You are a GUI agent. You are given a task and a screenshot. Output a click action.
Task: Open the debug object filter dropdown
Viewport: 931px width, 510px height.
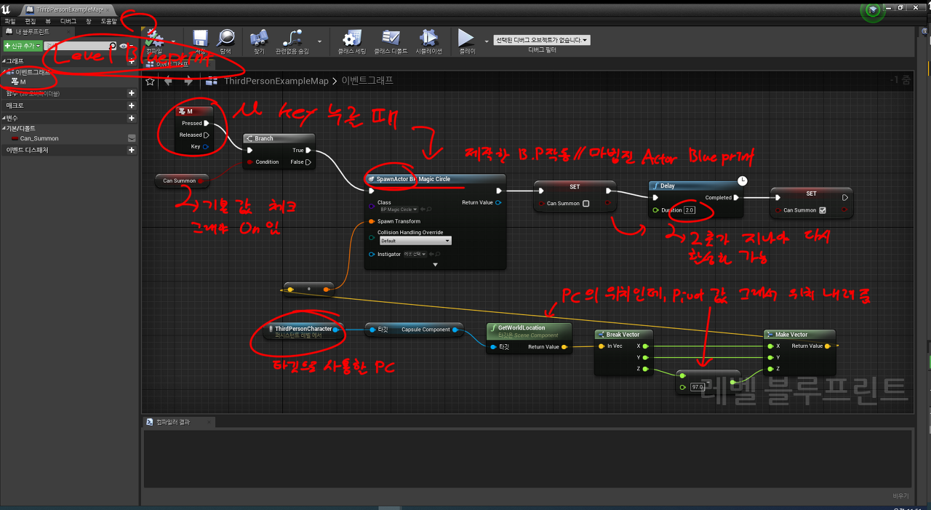click(x=541, y=40)
